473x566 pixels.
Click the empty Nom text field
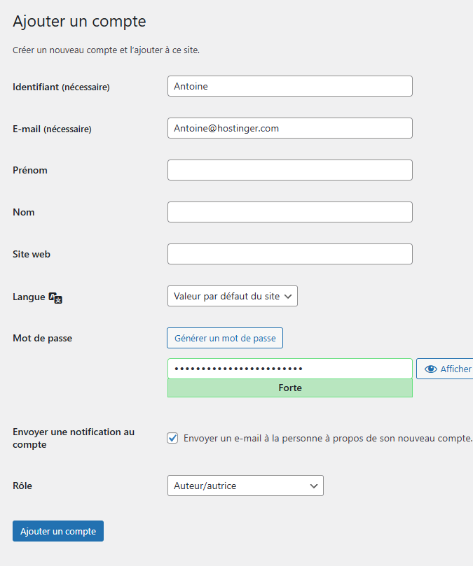[x=289, y=212]
